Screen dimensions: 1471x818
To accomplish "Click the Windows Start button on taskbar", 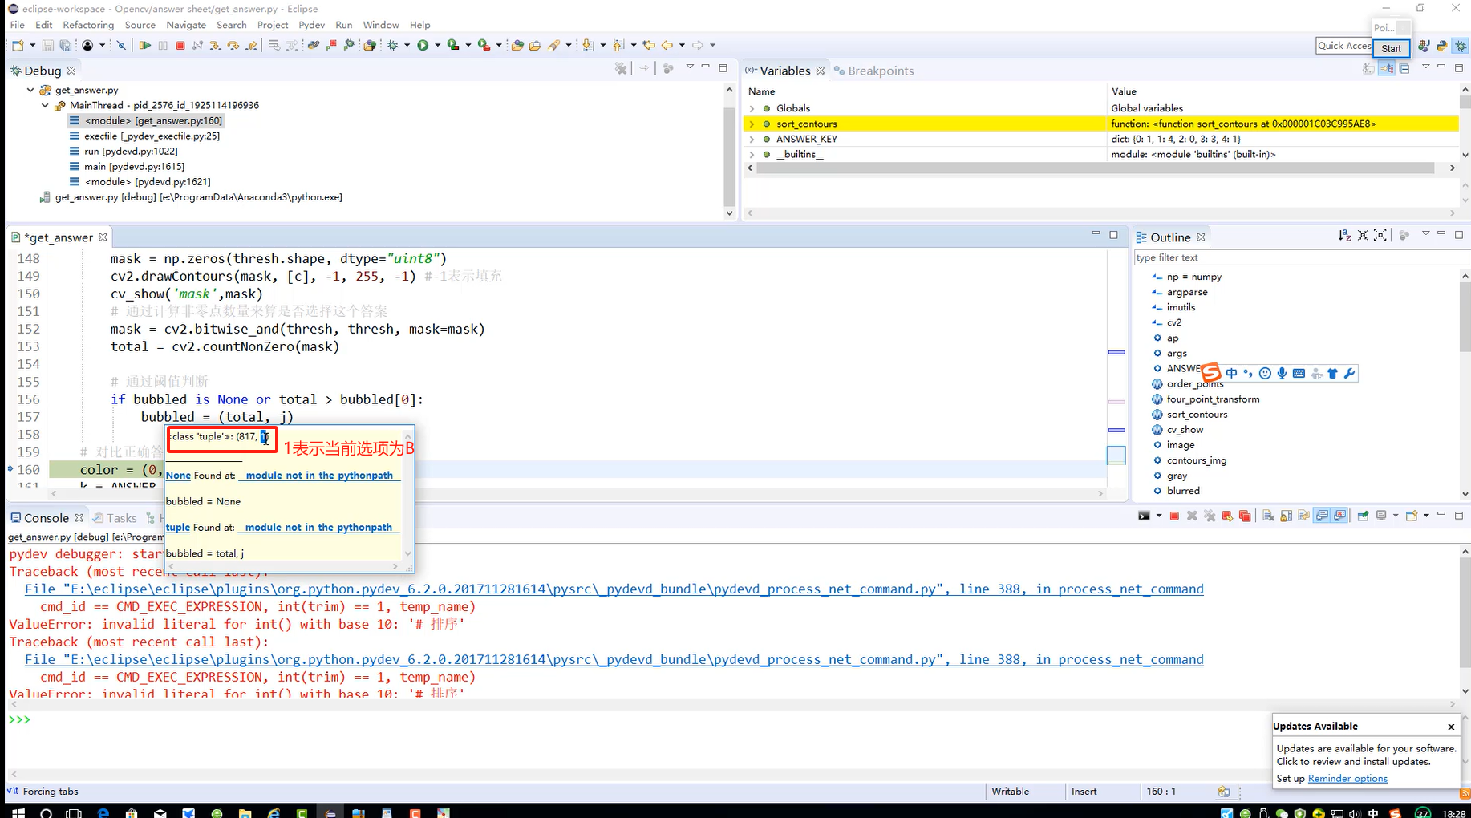I will click(x=18, y=812).
